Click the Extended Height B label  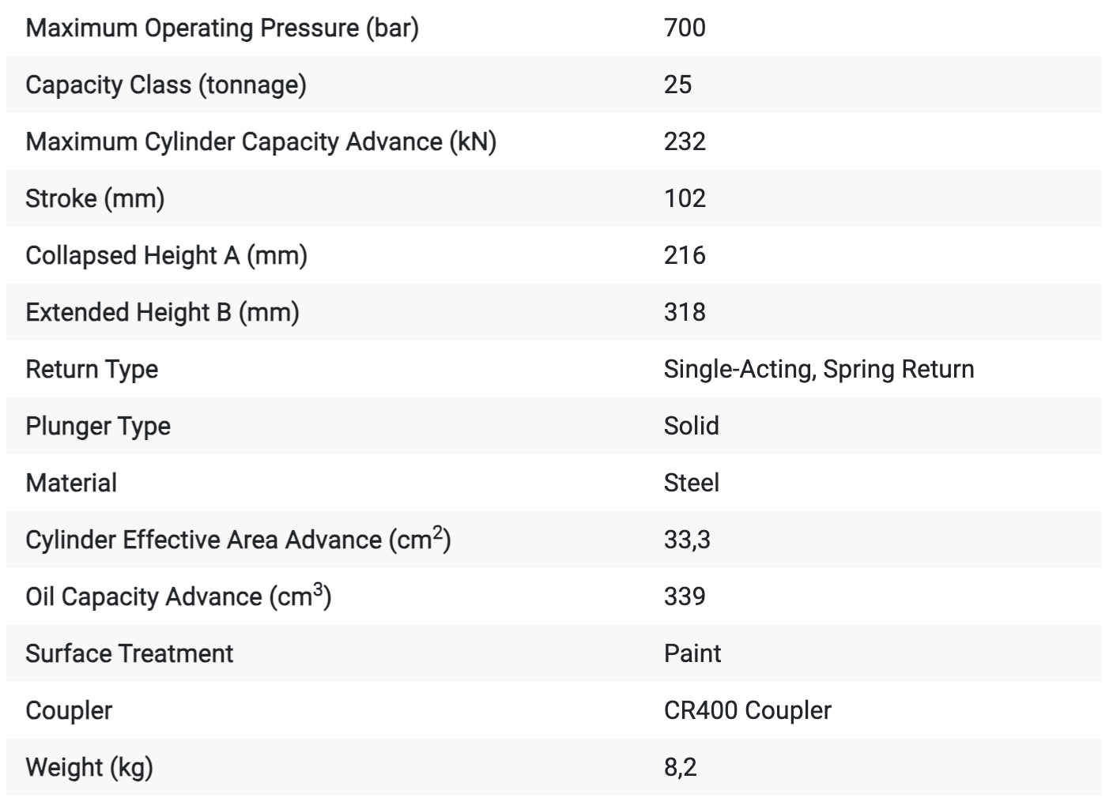point(162,312)
